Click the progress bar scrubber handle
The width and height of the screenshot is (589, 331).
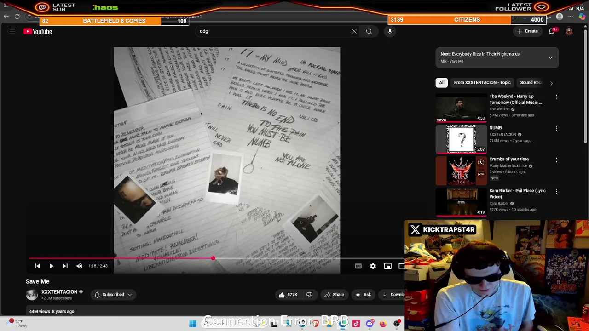[x=213, y=259]
